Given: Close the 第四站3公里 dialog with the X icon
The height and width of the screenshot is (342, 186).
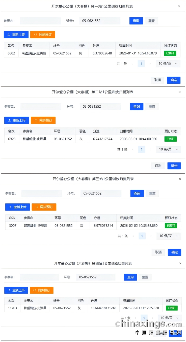Looking at the screenshot, I should coord(180,263).
